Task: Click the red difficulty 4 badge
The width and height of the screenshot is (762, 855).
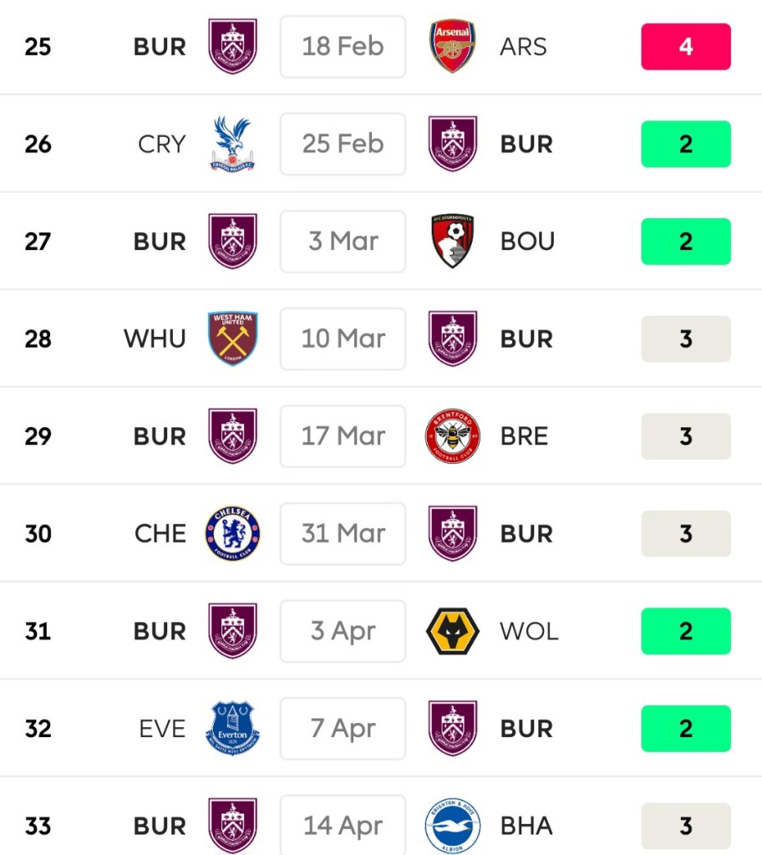Action: [685, 47]
